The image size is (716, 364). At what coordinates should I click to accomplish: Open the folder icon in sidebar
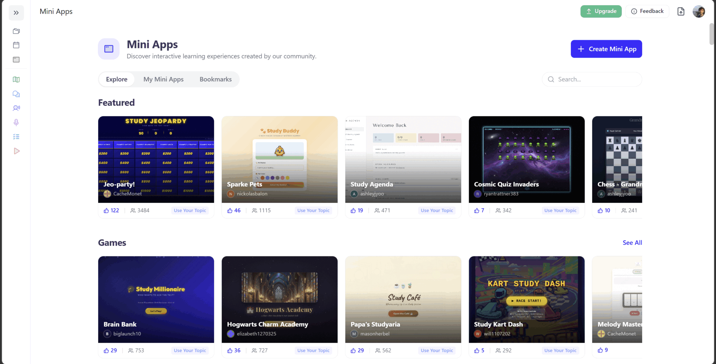point(16,31)
